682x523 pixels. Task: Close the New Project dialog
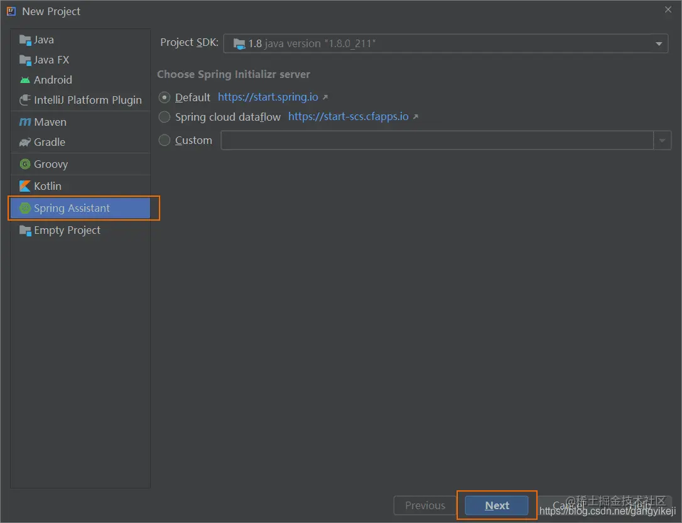668,9
